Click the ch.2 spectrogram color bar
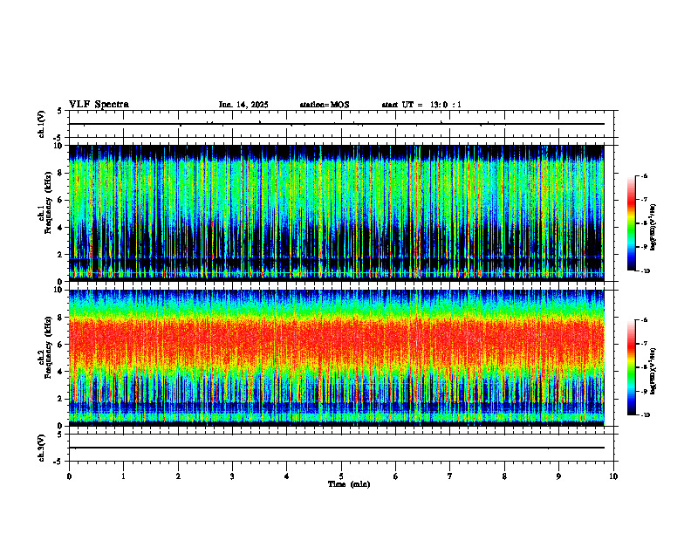 (x=631, y=367)
